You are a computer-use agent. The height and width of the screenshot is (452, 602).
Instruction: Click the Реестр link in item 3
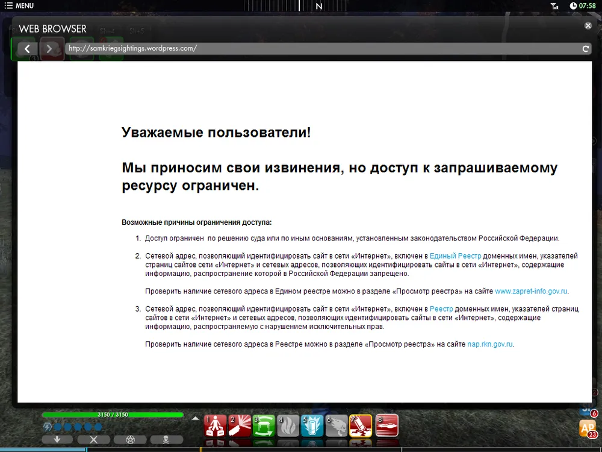click(x=442, y=309)
